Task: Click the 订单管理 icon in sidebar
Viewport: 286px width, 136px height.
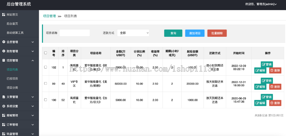Action: [x=3, y=125]
